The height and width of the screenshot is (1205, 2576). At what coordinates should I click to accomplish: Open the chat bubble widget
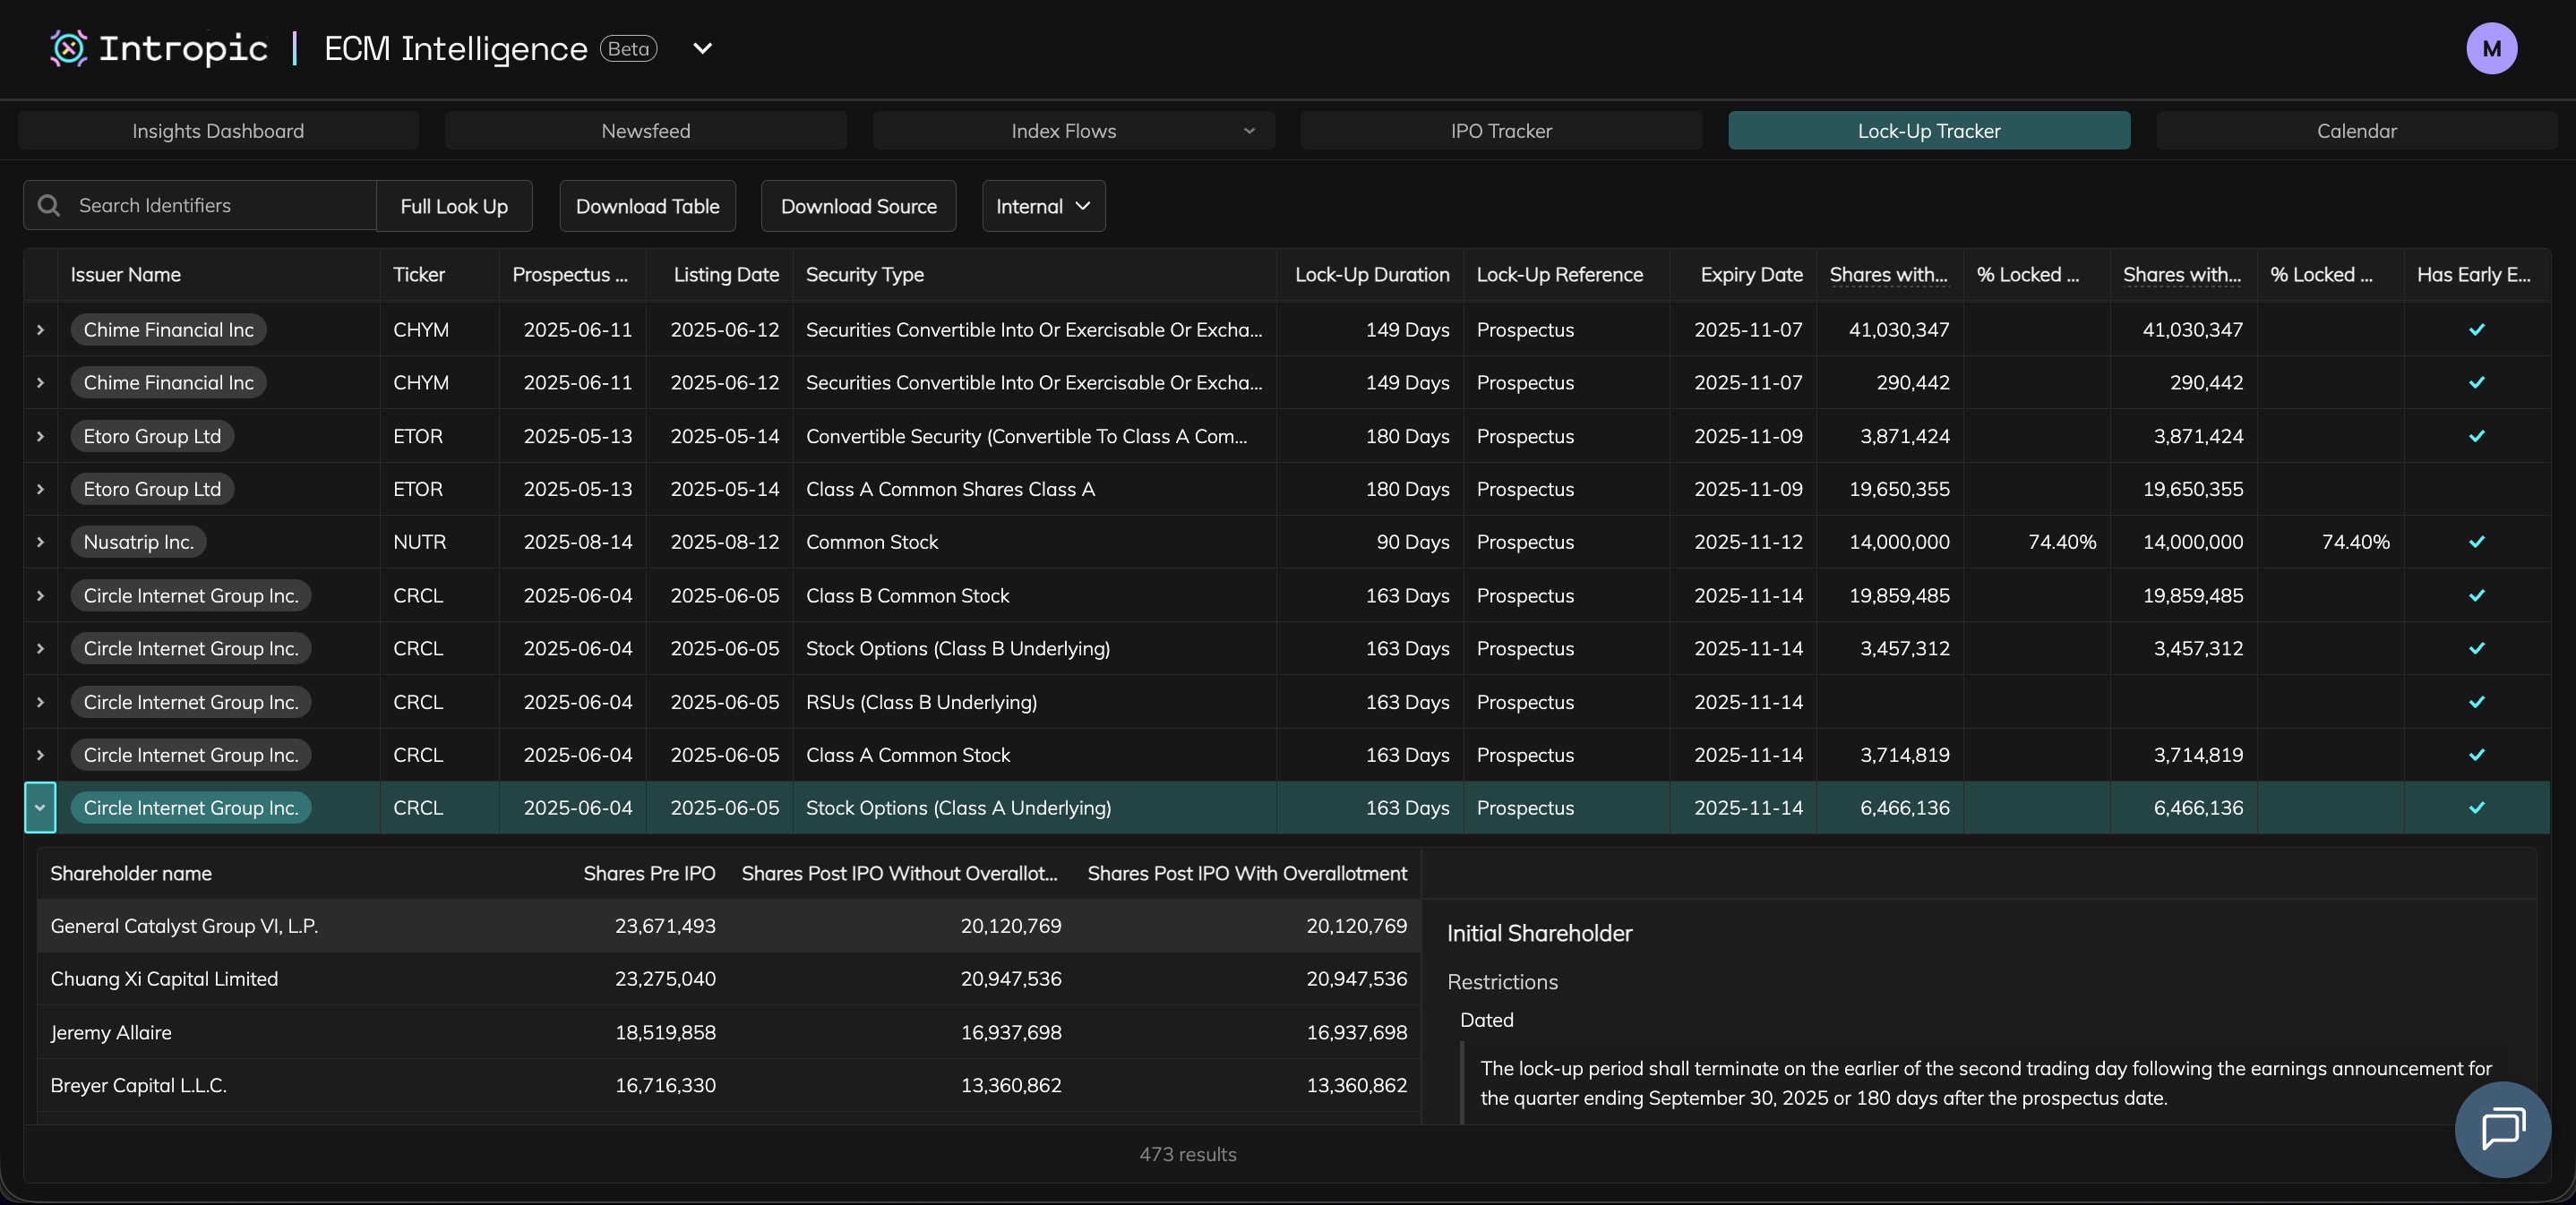(2502, 1129)
